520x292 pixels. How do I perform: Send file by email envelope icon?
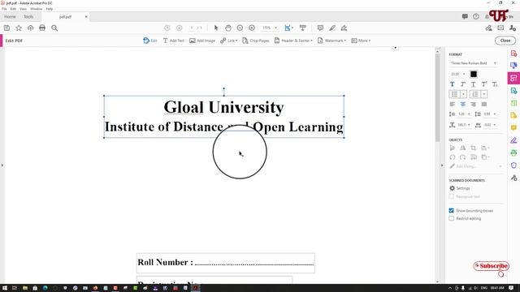pos(500,28)
